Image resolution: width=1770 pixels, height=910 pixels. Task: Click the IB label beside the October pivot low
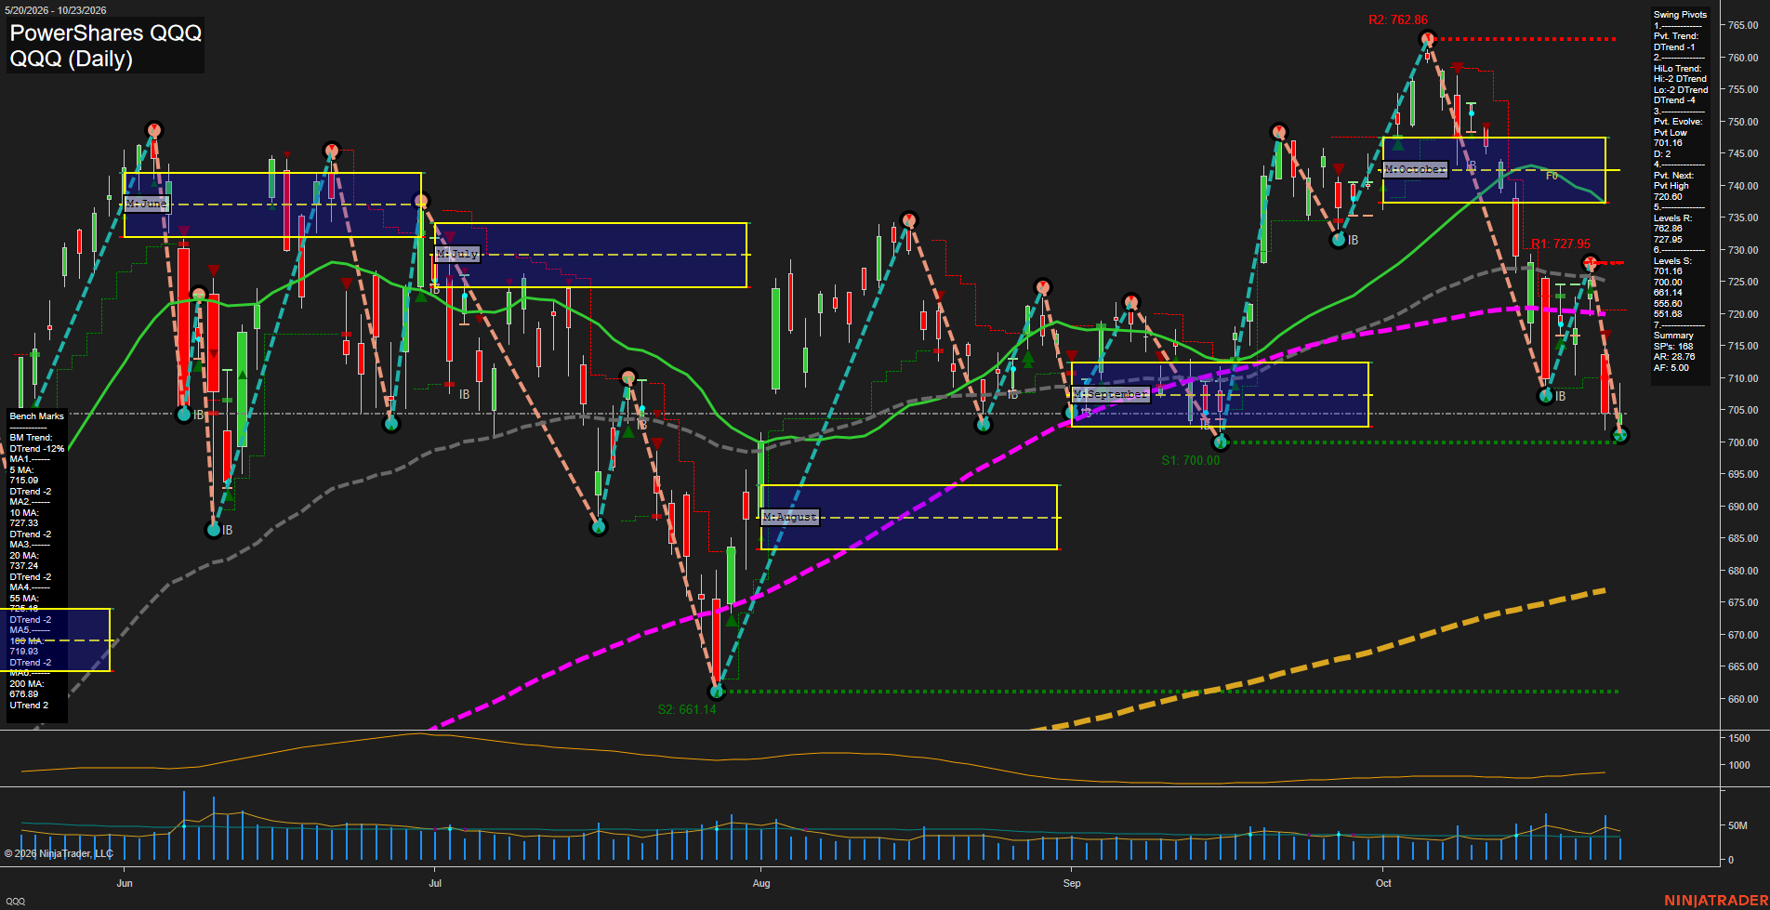(x=1560, y=396)
